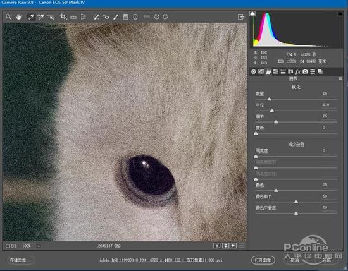The image size is (348, 271).
Task: Toggle highlight clipping warning on histogram
Action: pos(340,14)
